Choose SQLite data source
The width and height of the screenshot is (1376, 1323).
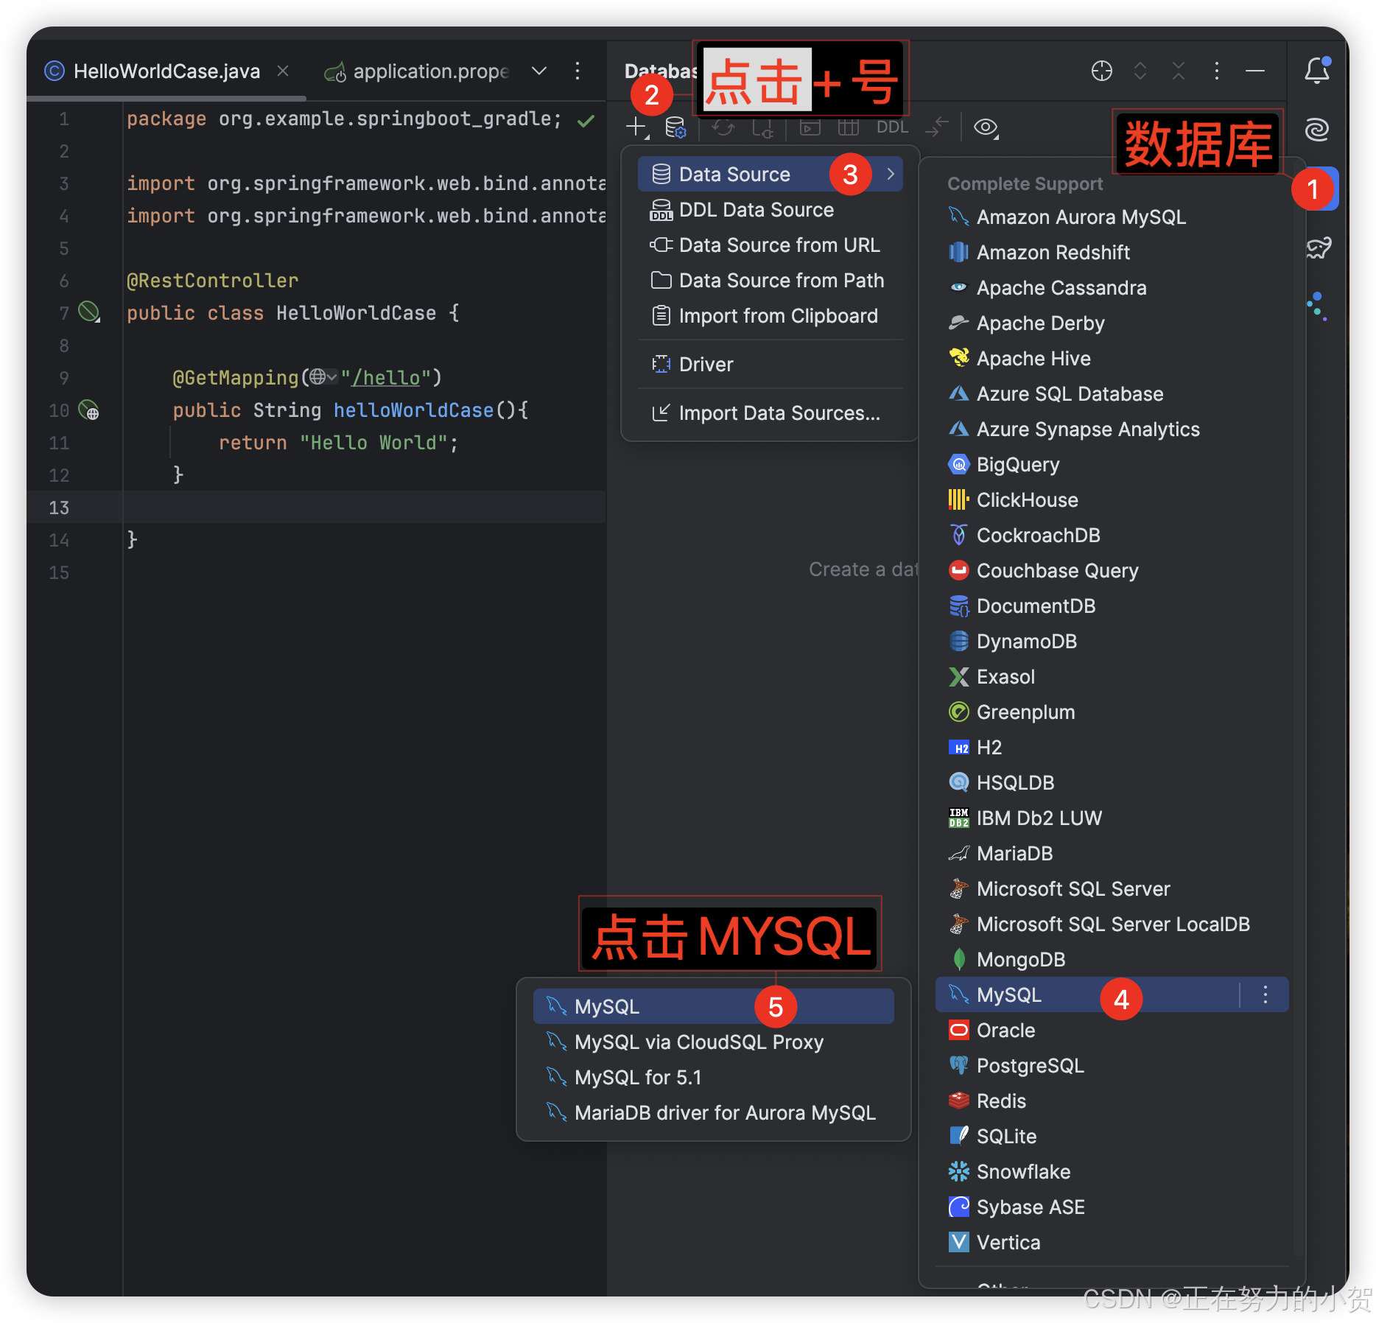(1112, 1137)
